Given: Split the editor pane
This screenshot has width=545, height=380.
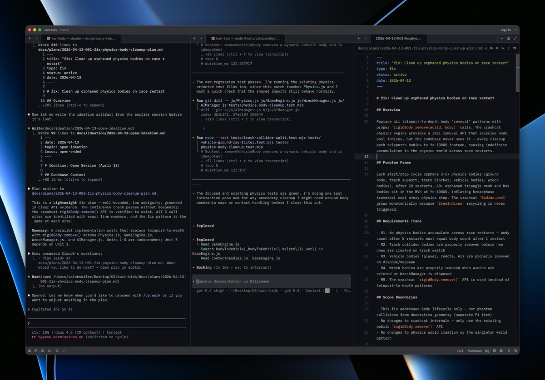Looking at the screenshot, I should (508, 39).
